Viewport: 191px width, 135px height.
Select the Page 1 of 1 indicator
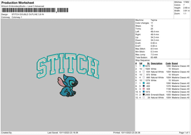184,133
